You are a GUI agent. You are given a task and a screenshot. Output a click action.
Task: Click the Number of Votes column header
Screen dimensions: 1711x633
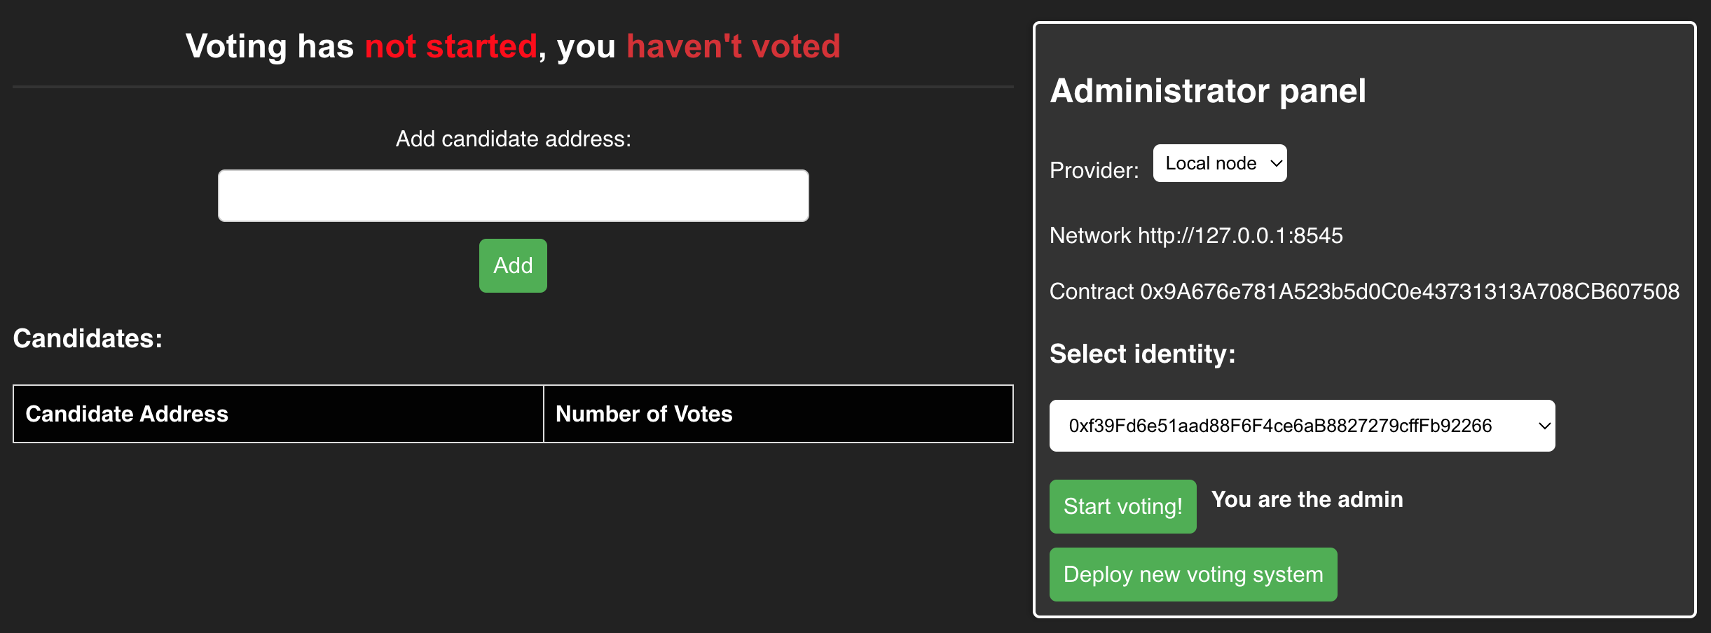point(644,414)
